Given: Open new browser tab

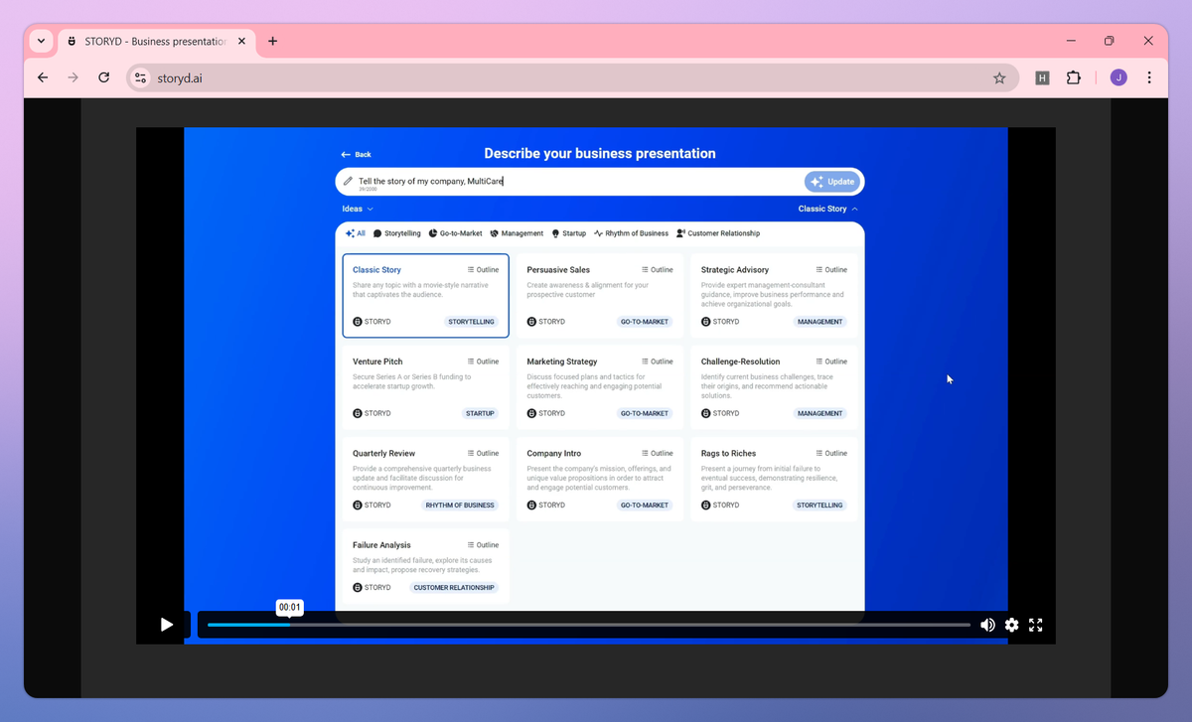Looking at the screenshot, I should point(272,42).
